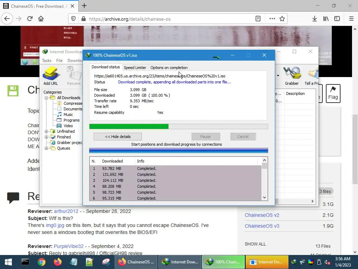Open a new Firefox tab
The image size is (358, 269).
coord(84,6)
